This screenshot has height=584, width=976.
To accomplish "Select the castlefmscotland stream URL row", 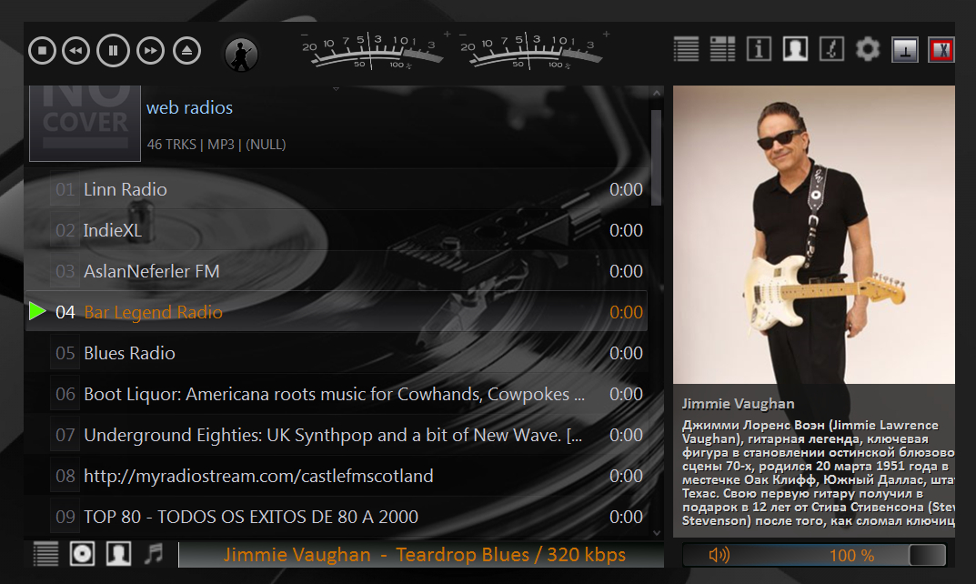I will pos(337,477).
